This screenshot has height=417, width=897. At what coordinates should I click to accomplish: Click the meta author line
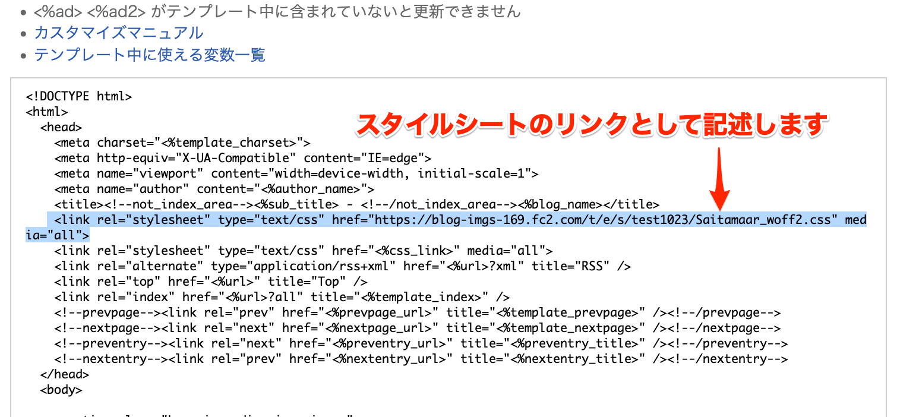tap(214, 189)
